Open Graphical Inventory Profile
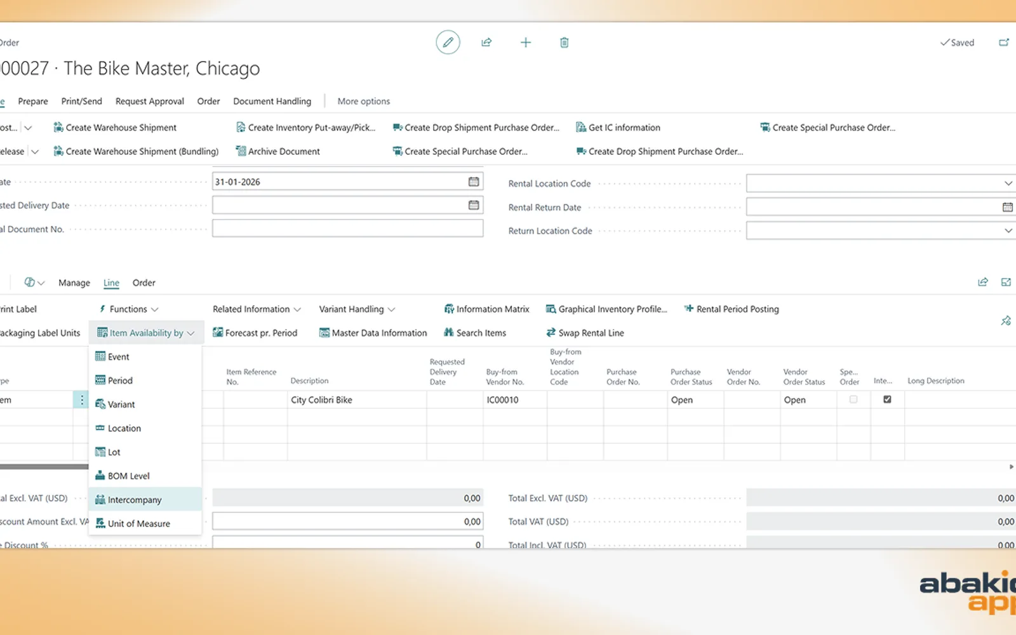Image resolution: width=1016 pixels, height=635 pixels. (606, 309)
